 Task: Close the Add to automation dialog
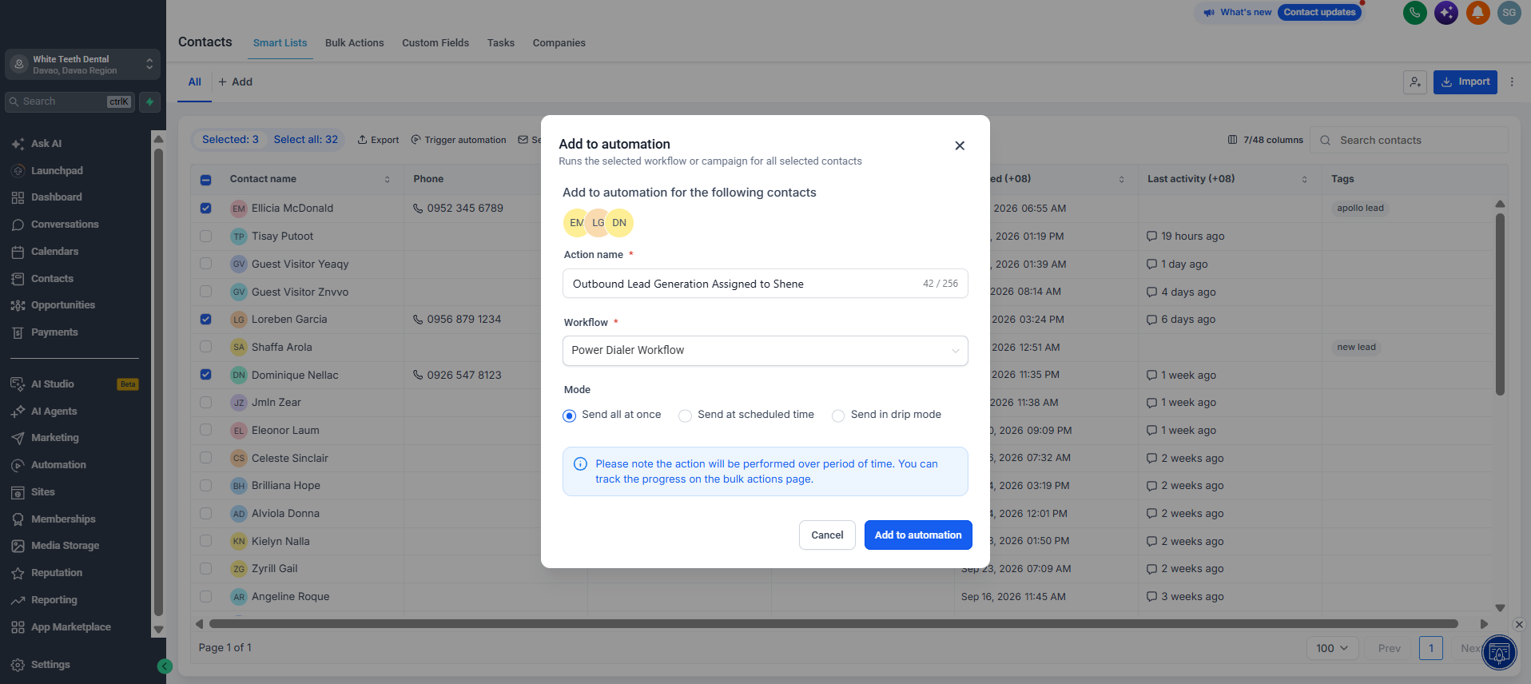point(960,145)
